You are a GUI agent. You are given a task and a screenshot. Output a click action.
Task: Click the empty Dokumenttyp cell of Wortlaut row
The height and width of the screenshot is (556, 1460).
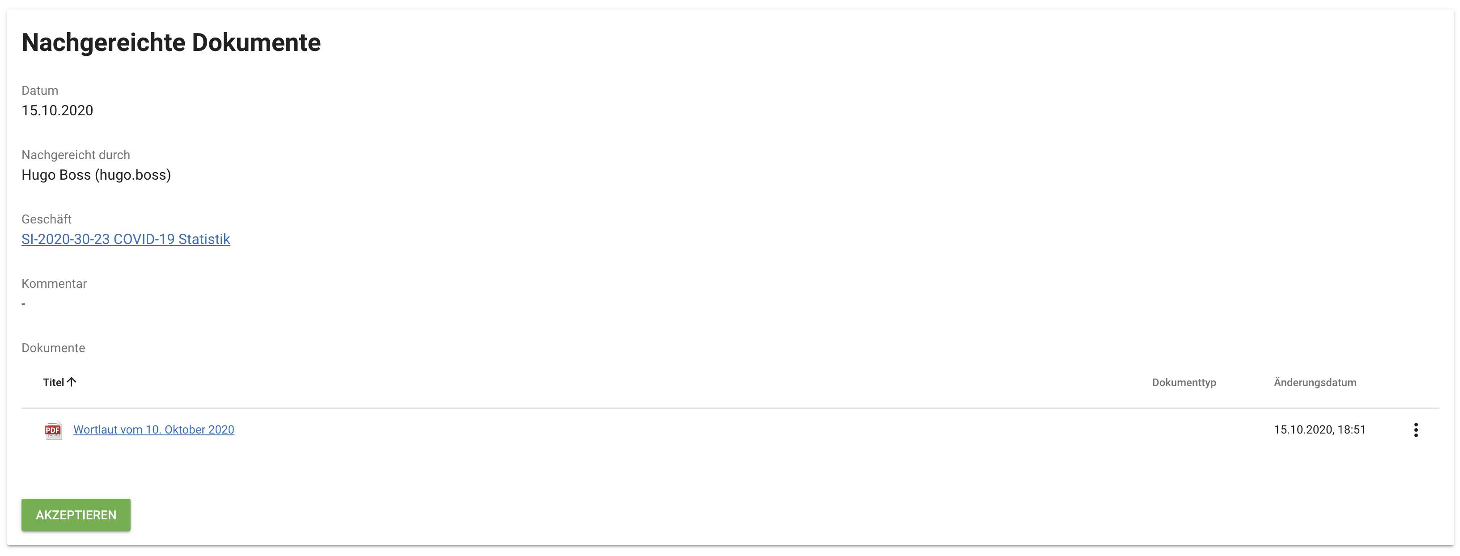(x=1184, y=430)
